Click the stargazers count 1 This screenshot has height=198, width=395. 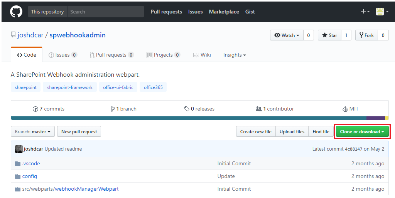pyautogui.click(x=346, y=35)
